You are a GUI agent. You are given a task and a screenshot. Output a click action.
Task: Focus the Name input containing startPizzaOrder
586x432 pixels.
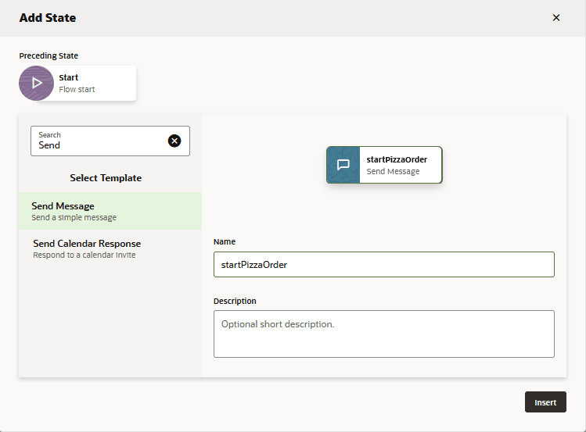tap(383, 265)
